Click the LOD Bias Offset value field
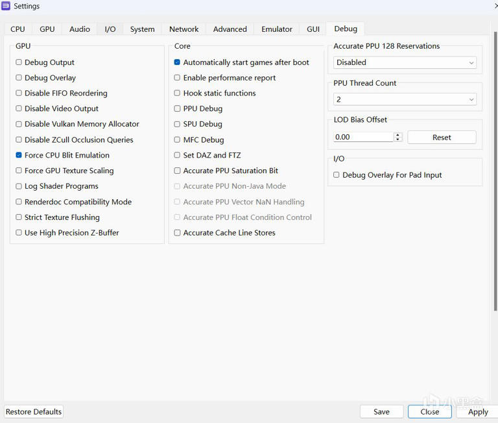This screenshot has width=498, height=423. pos(363,138)
